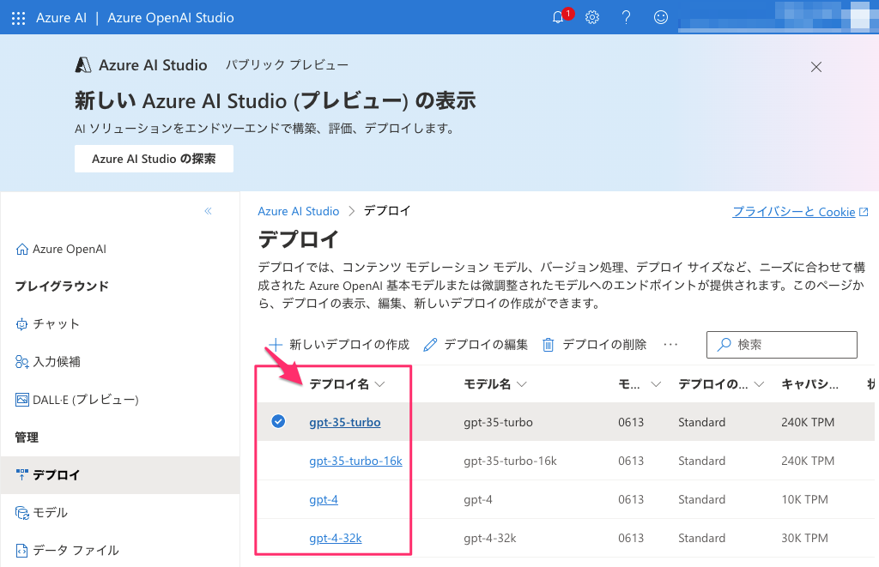Click the chat playground icon
Image resolution: width=879 pixels, height=567 pixels.
[x=21, y=324]
